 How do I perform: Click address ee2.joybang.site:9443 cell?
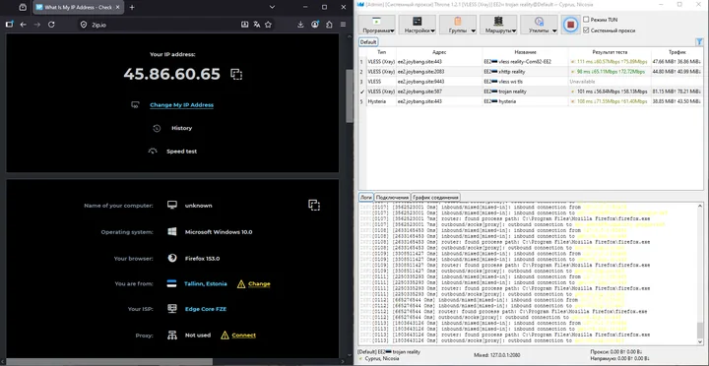tap(439, 82)
